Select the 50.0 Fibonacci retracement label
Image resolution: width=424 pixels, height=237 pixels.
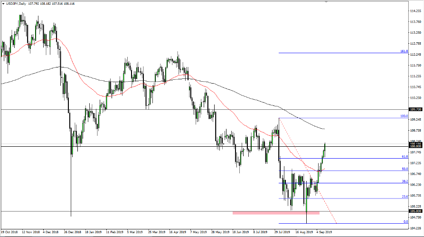(x=405, y=169)
